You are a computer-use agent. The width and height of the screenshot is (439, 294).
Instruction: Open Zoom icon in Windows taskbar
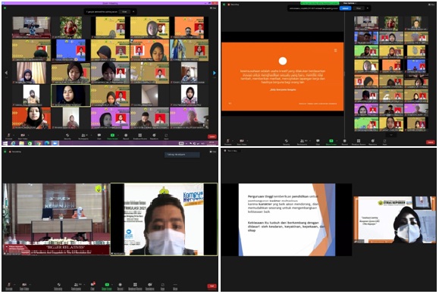tap(55, 143)
